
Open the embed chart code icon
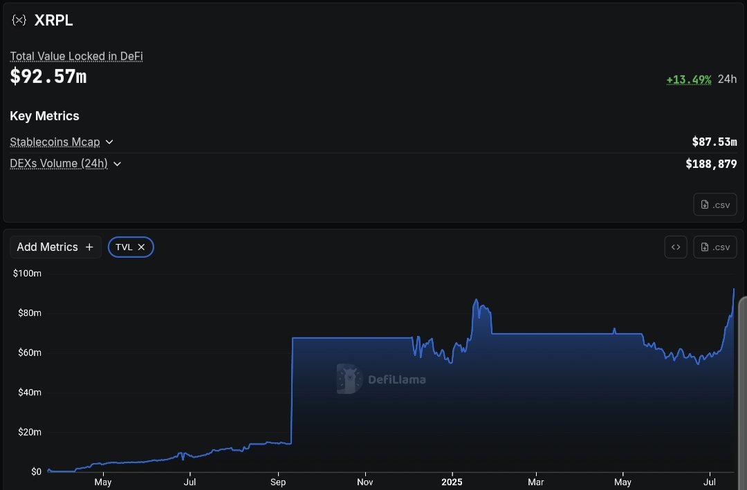click(676, 247)
